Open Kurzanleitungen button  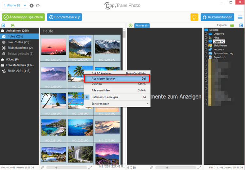pos(217,17)
